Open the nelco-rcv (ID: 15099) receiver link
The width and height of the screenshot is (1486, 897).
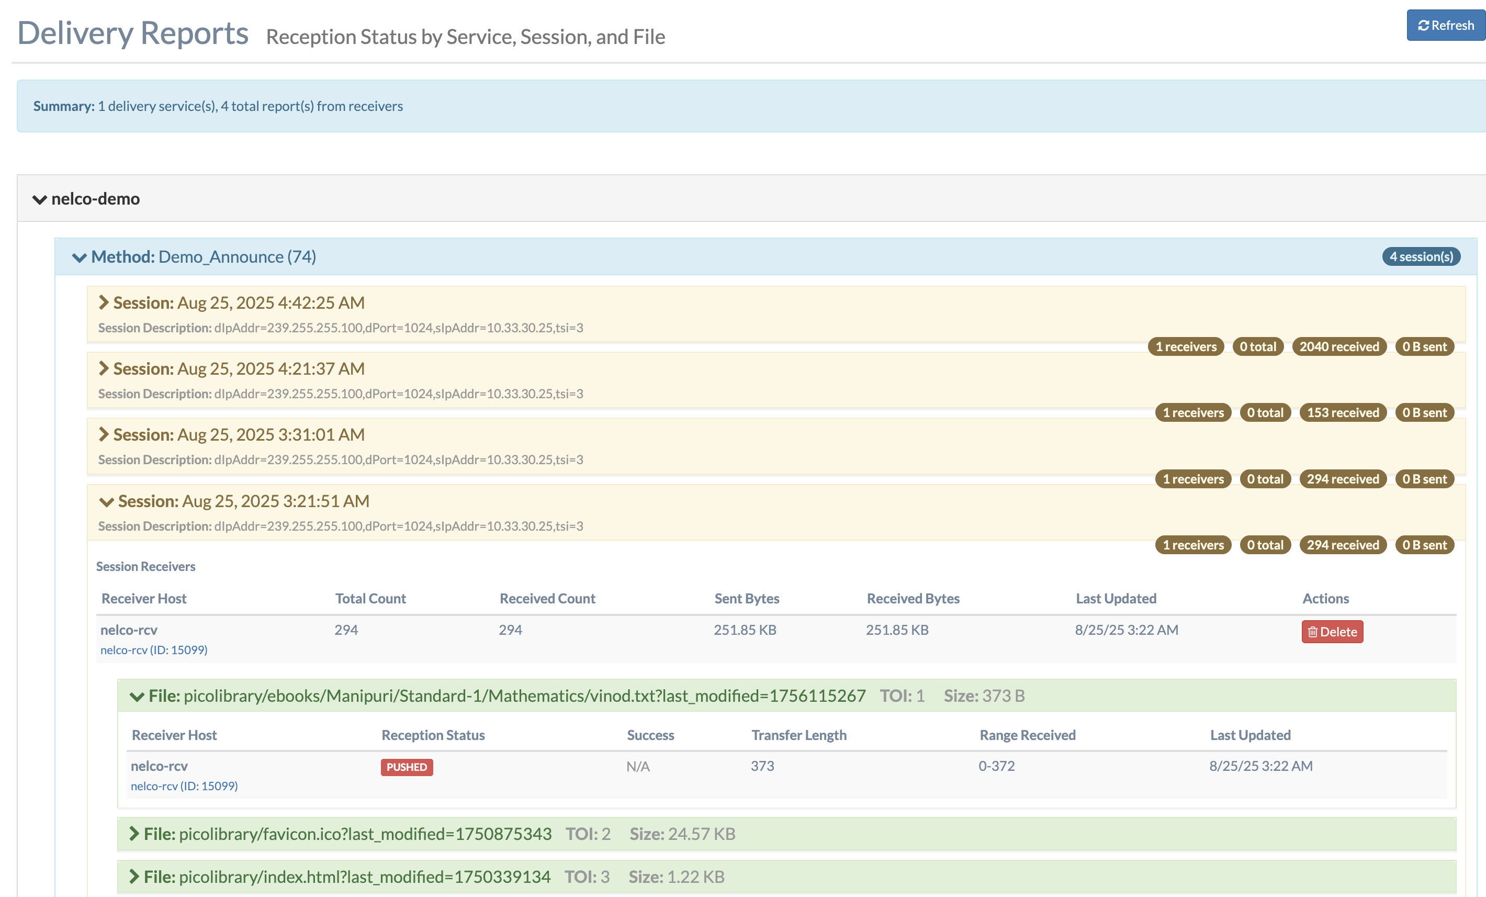click(x=154, y=649)
